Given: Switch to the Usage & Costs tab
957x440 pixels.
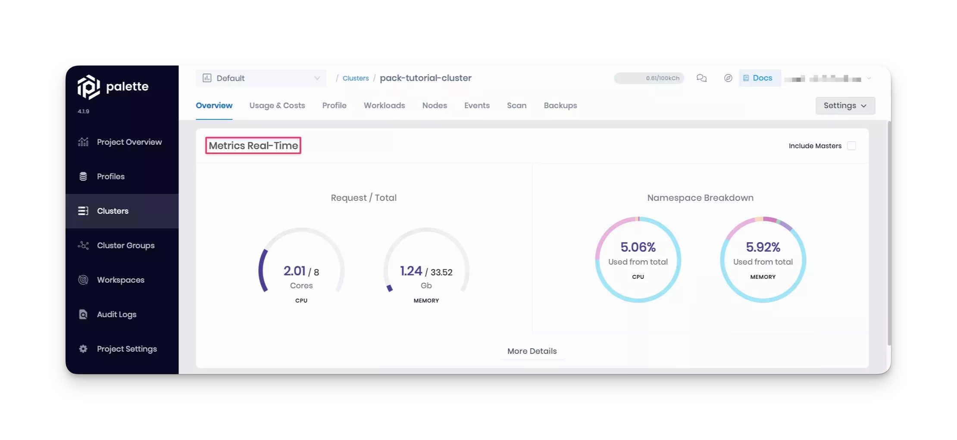Looking at the screenshot, I should click(x=277, y=106).
